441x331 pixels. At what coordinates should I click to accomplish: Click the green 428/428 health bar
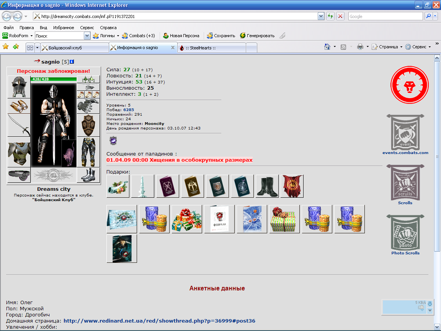54,79
